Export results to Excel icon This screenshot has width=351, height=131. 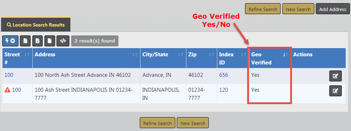click(x=38, y=41)
